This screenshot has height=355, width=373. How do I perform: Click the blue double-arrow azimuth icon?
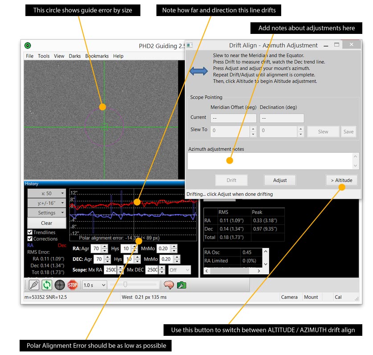coord(199,71)
